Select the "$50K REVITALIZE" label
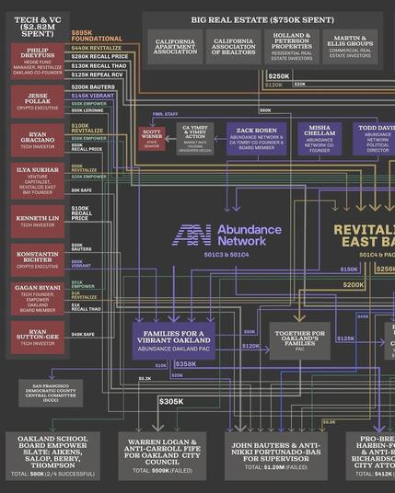The width and height of the screenshot is (395, 493). click(84, 168)
